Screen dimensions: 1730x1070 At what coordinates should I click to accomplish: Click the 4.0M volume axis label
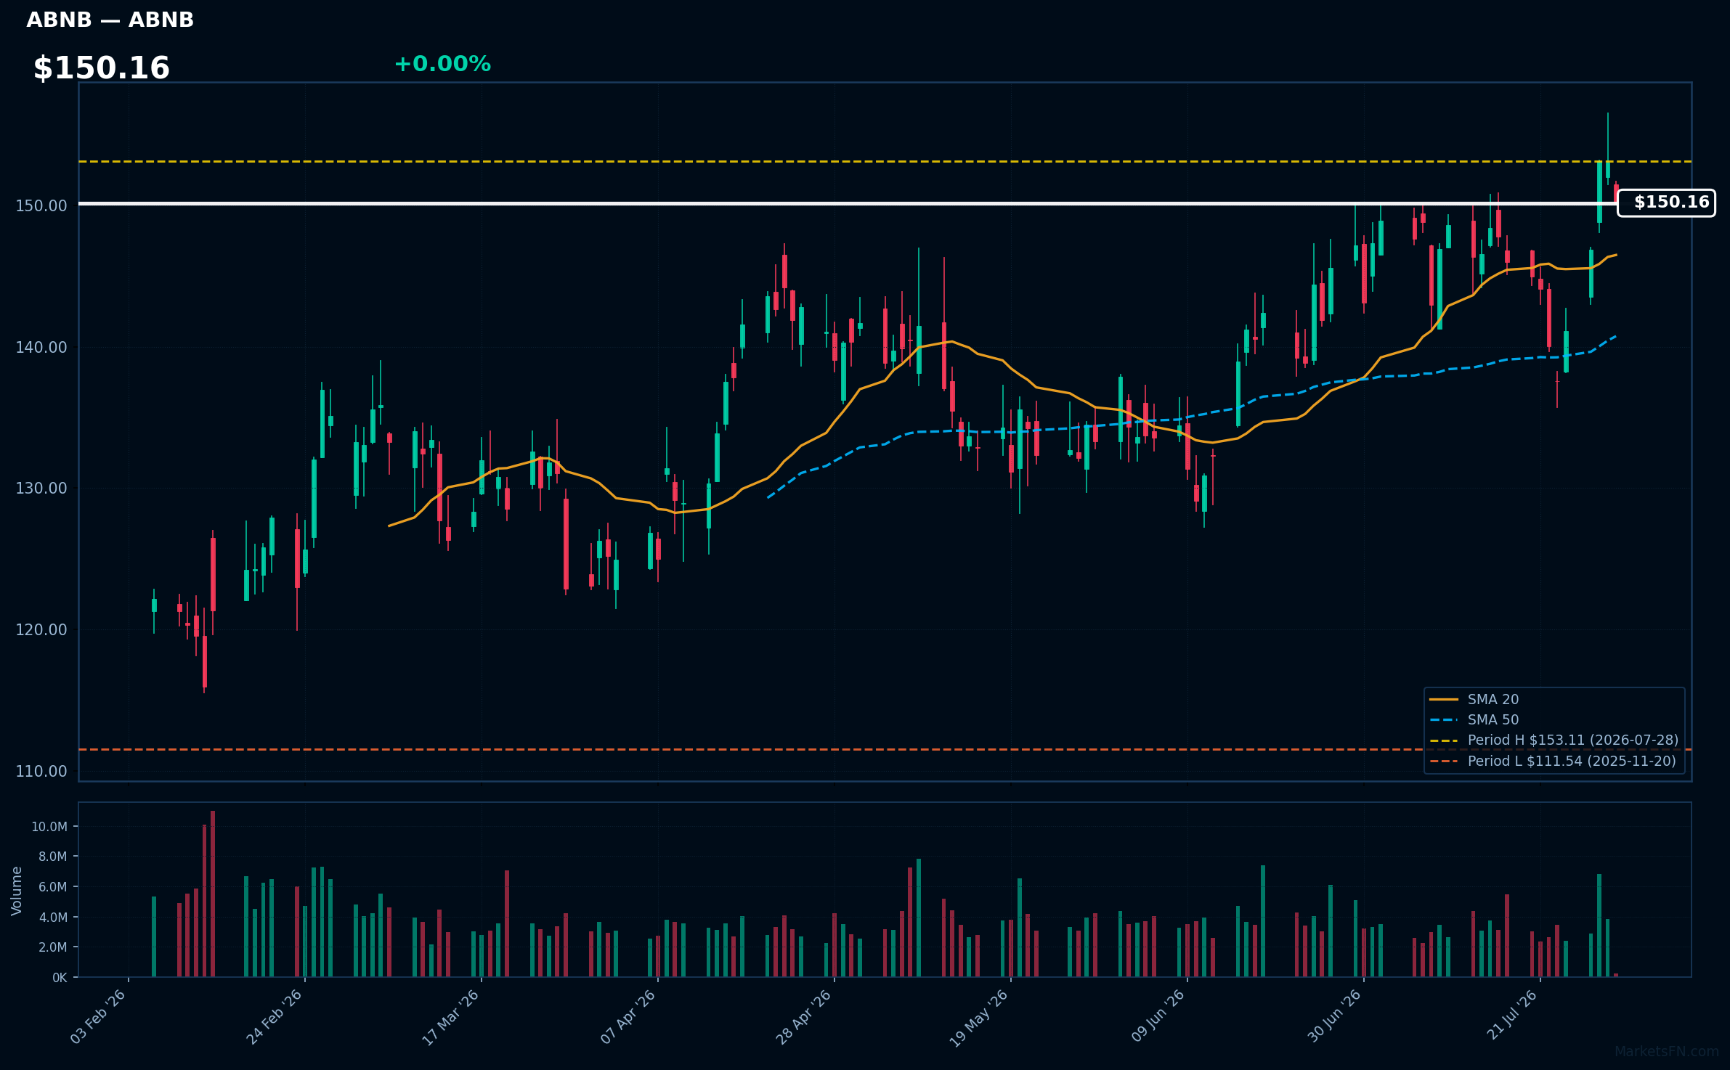coord(52,918)
